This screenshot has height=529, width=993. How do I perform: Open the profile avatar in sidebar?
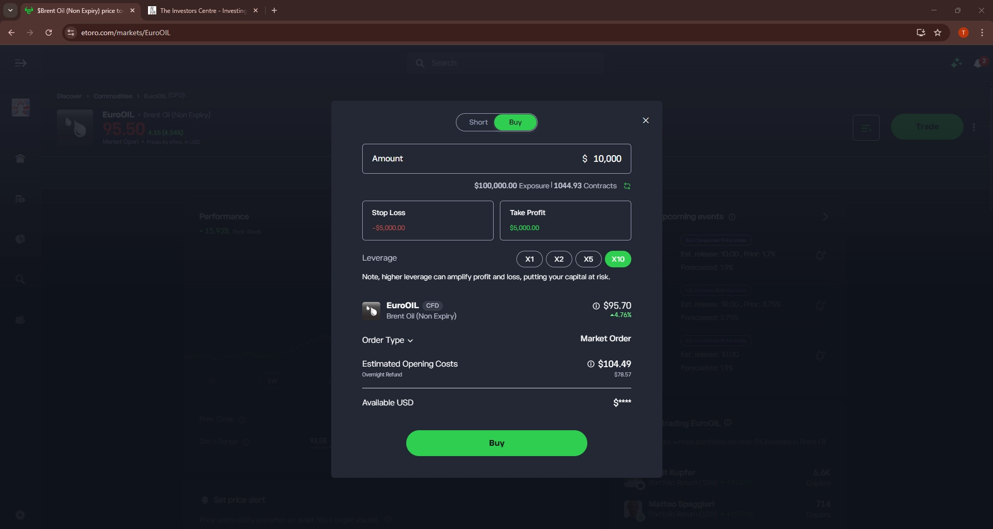coord(21,108)
